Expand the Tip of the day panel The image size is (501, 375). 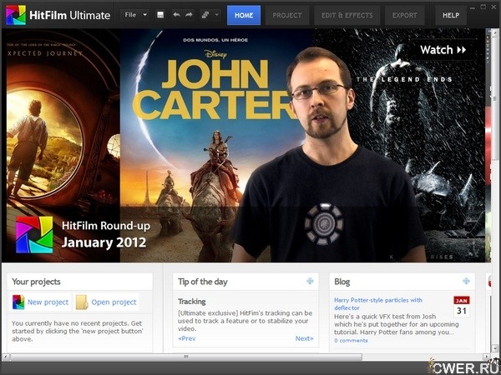(x=311, y=282)
